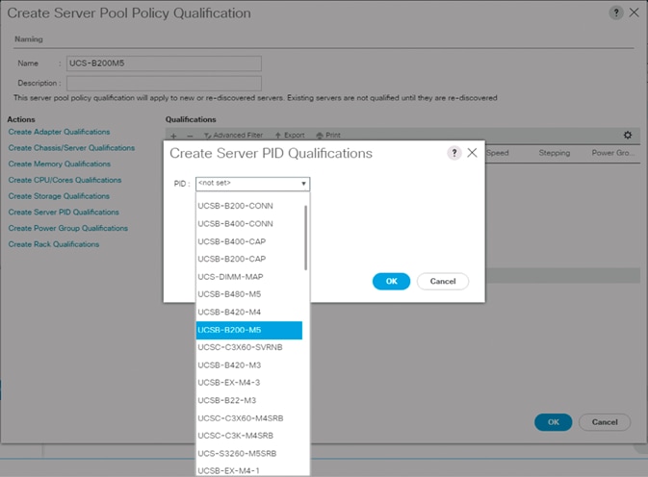Click Cancel in Server Pool Policy window
This screenshot has height=477, width=648.
pos(605,422)
